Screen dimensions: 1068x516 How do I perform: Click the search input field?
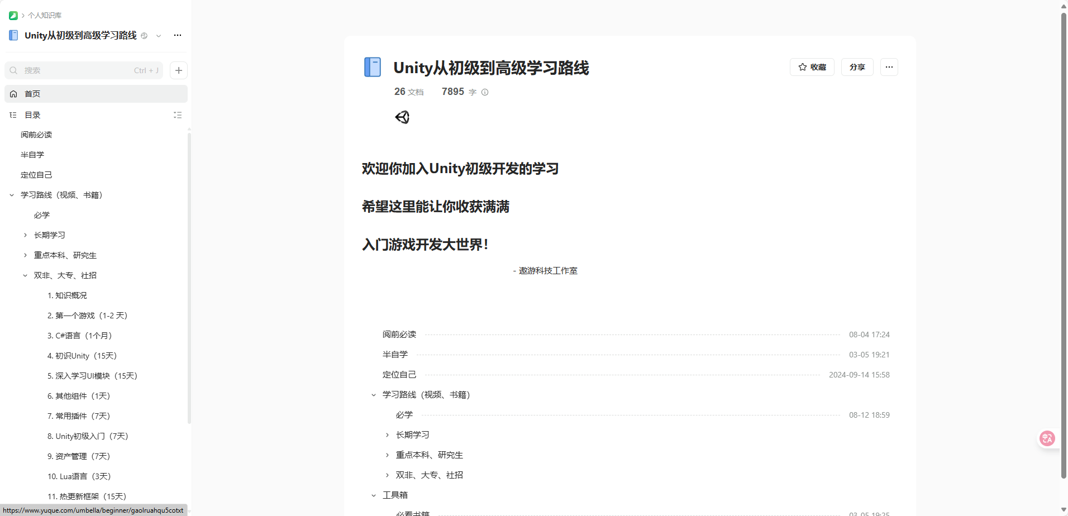point(78,70)
